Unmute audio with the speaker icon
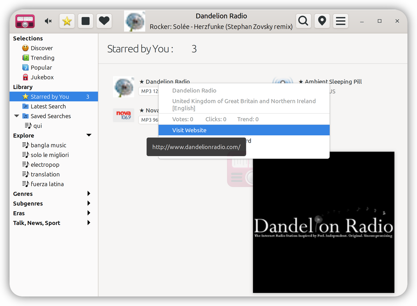 [48, 21]
